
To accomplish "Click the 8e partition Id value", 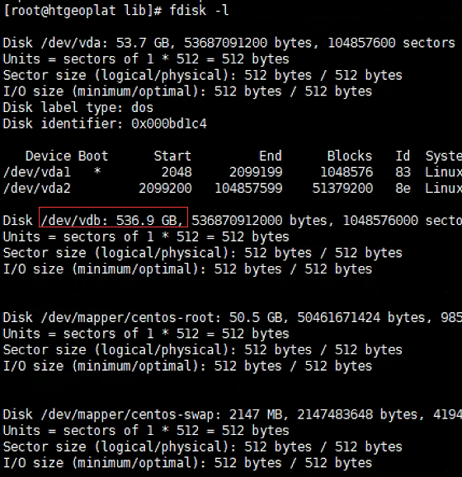I will (x=403, y=189).
